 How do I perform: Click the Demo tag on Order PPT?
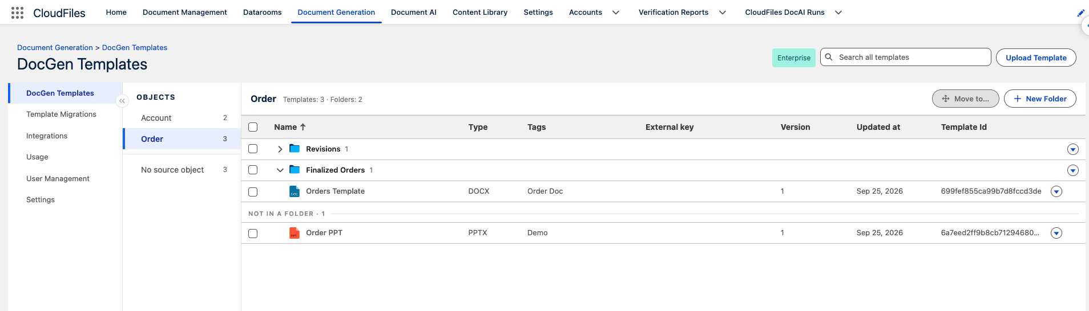(x=537, y=233)
